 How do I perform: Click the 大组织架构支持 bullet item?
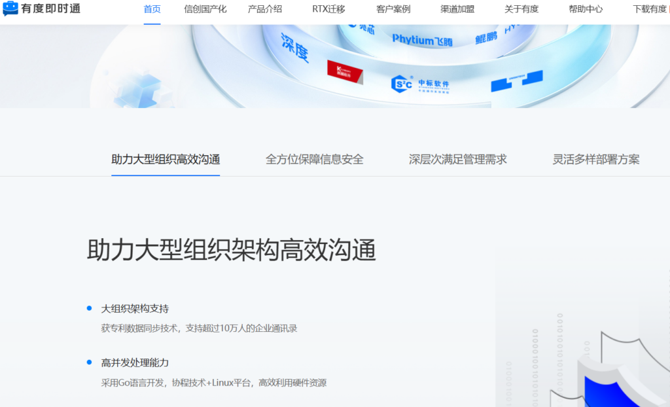pyautogui.click(x=135, y=308)
